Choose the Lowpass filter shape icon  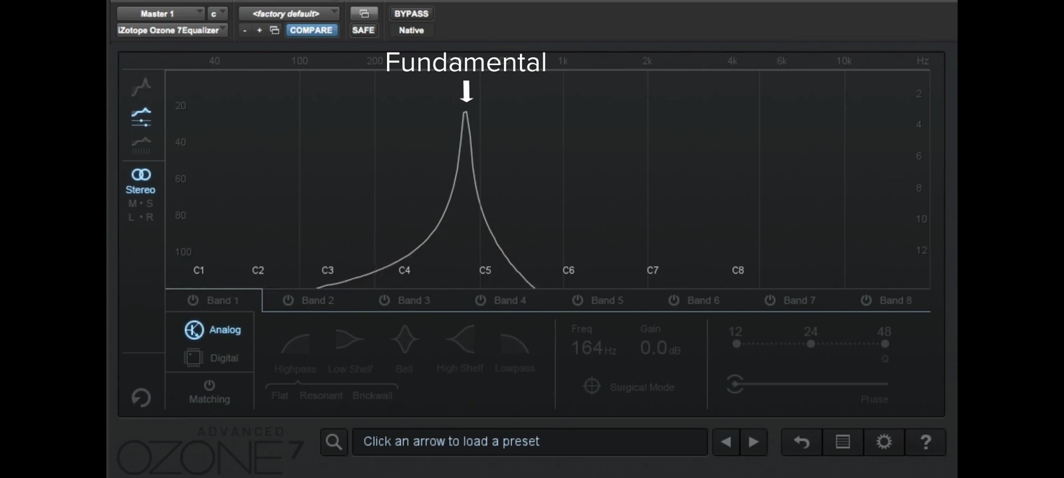click(x=514, y=343)
